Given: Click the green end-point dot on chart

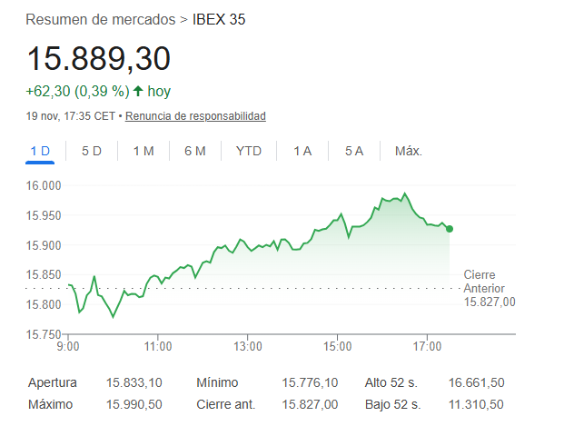Looking at the screenshot, I should click(450, 229).
